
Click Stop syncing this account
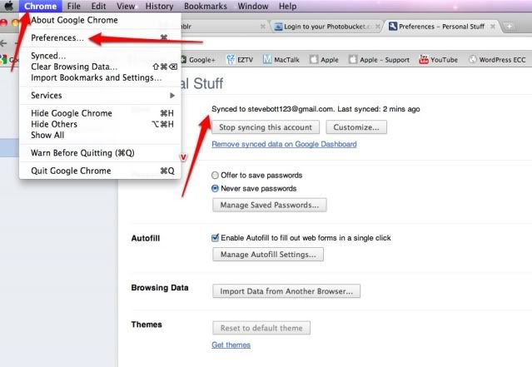tap(266, 127)
